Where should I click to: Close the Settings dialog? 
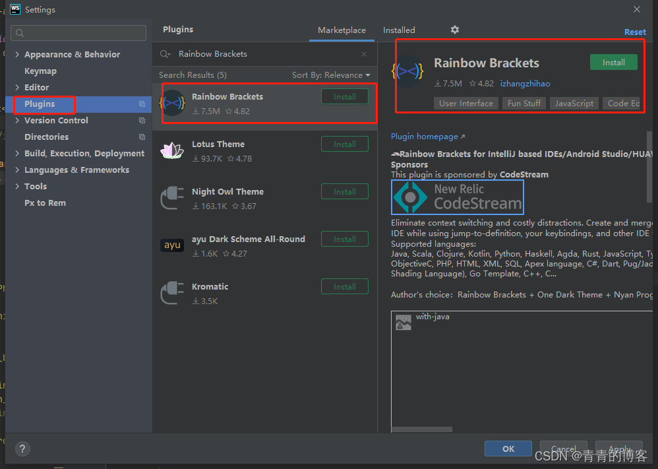coord(637,9)
